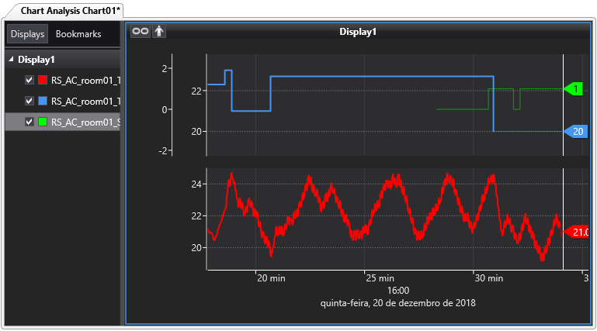This screenshot has width=597, height=331.
Task: Click the blue value marker showing 20
Action: tap(577, 132)
